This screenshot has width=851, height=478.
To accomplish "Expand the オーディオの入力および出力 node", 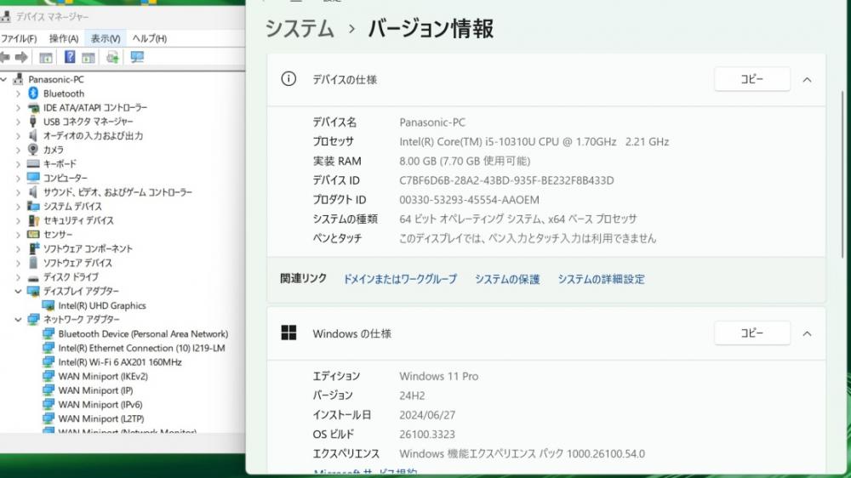I will click(18, 135).
